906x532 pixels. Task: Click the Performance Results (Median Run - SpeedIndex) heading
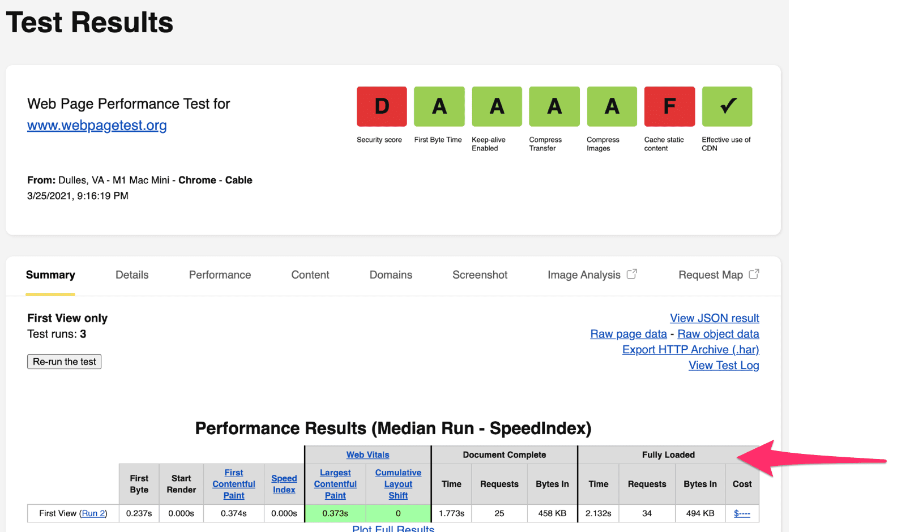[393, 428]
